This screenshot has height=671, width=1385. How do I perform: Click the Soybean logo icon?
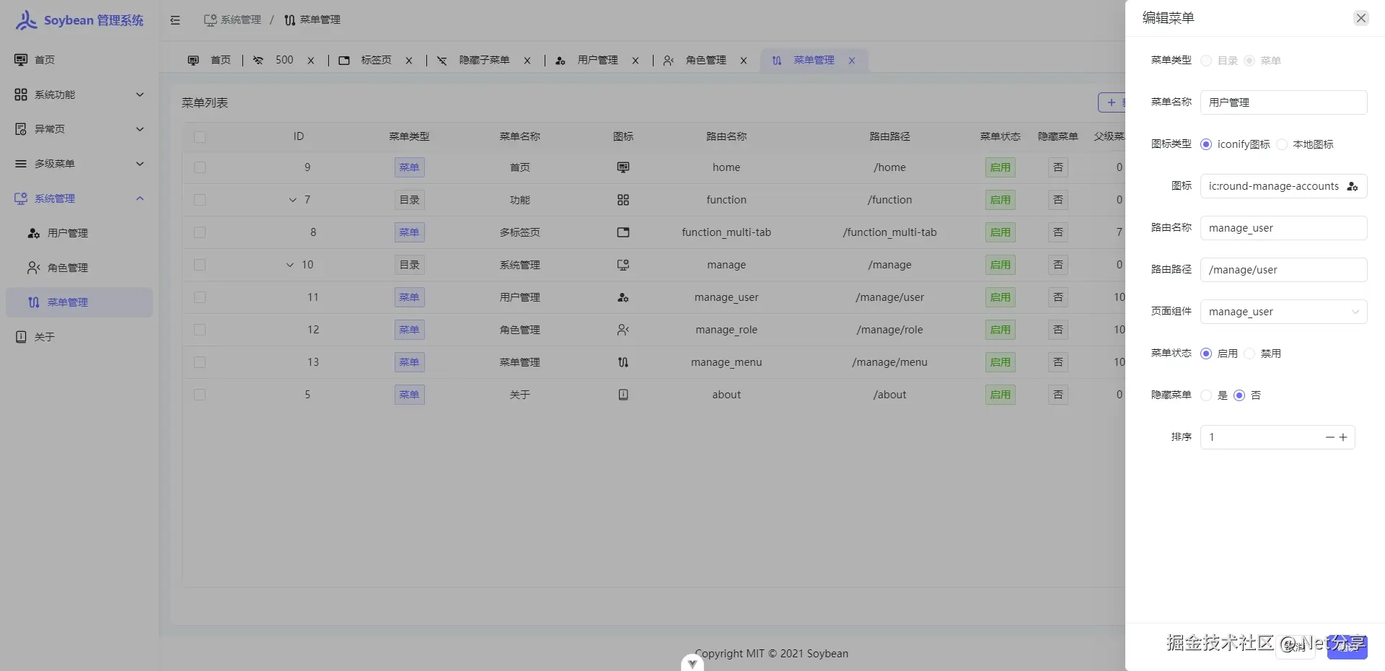click(26, 20)
